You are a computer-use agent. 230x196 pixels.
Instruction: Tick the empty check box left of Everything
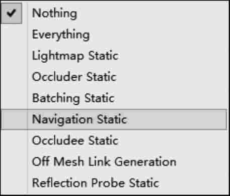(14, 35)
